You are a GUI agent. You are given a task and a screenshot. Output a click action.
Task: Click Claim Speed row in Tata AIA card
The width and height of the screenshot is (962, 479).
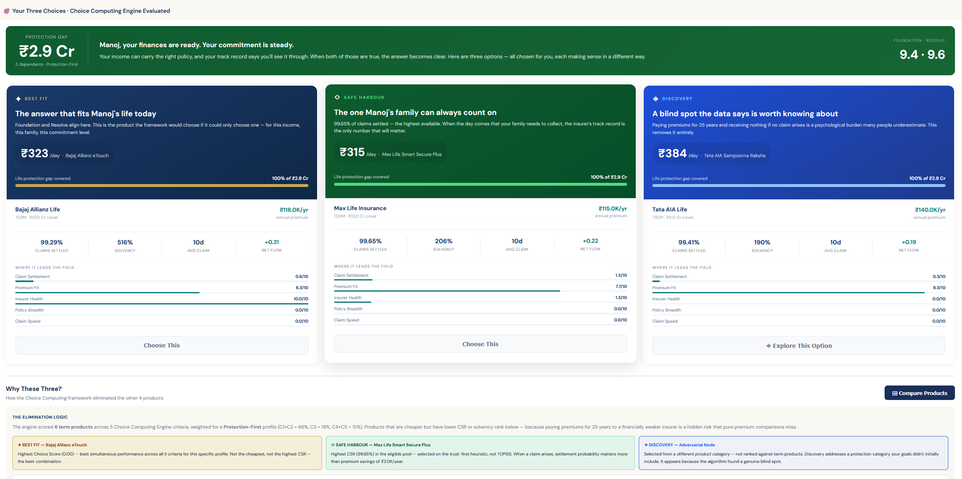click(798, 322)
